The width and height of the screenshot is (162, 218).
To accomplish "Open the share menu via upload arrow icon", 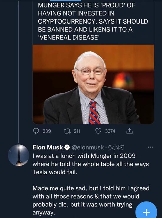I will click(129, 131).
